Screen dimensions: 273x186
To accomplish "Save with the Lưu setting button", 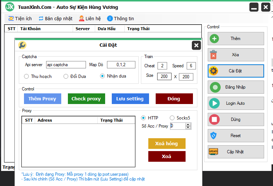I will [130, 99].
